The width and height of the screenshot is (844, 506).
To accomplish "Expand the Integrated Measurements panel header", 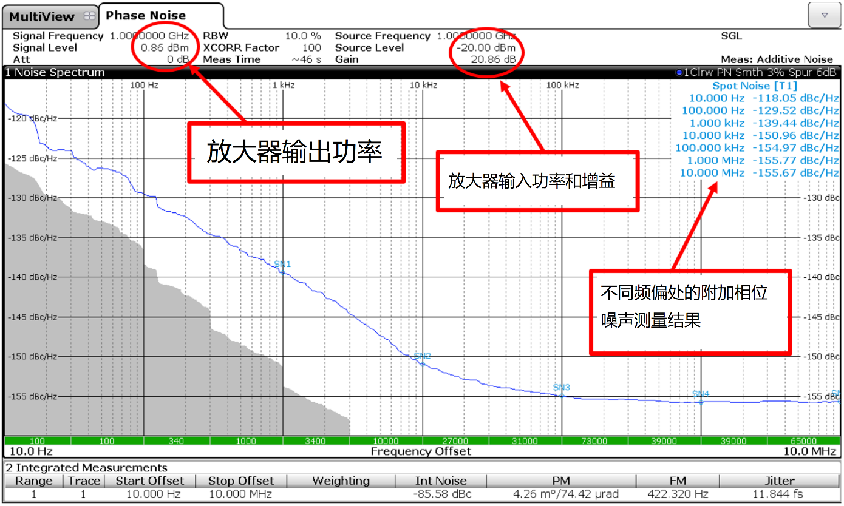I will pyautogui.click(x=85, y=467).
